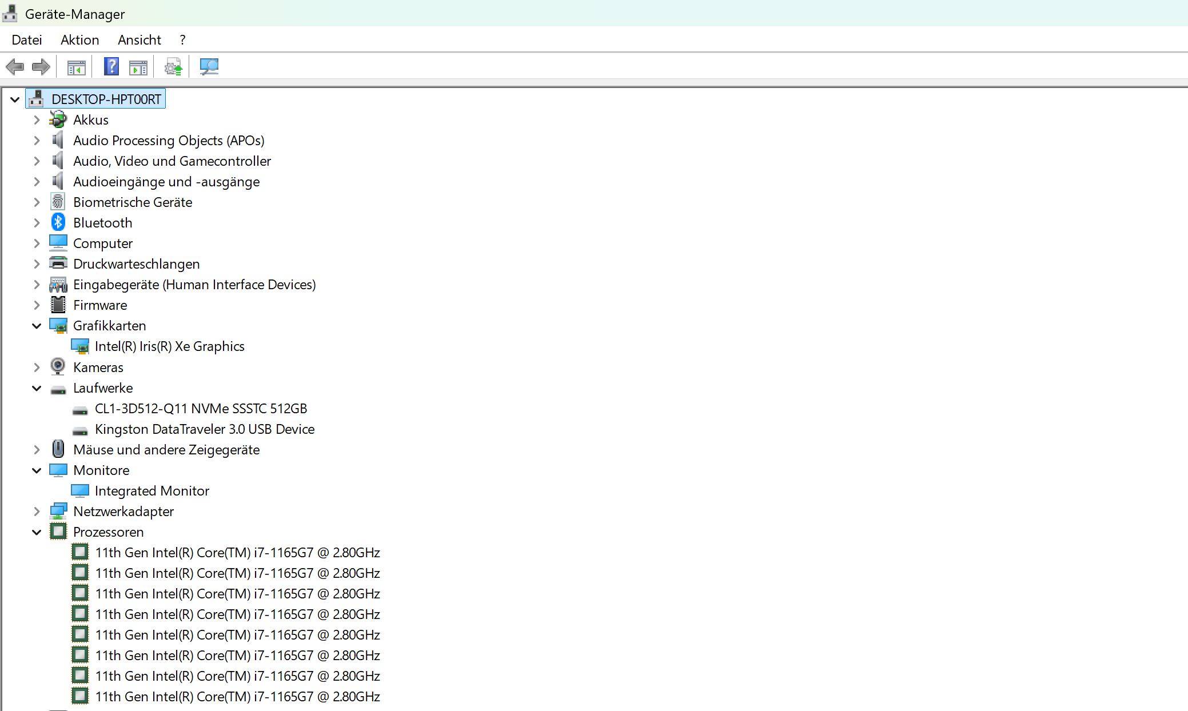Select "Kingston DataTraveler 3.0 USB Device"
This screenshot has width=1188, height=711.
pyautogui.click(x=205, y=429)
